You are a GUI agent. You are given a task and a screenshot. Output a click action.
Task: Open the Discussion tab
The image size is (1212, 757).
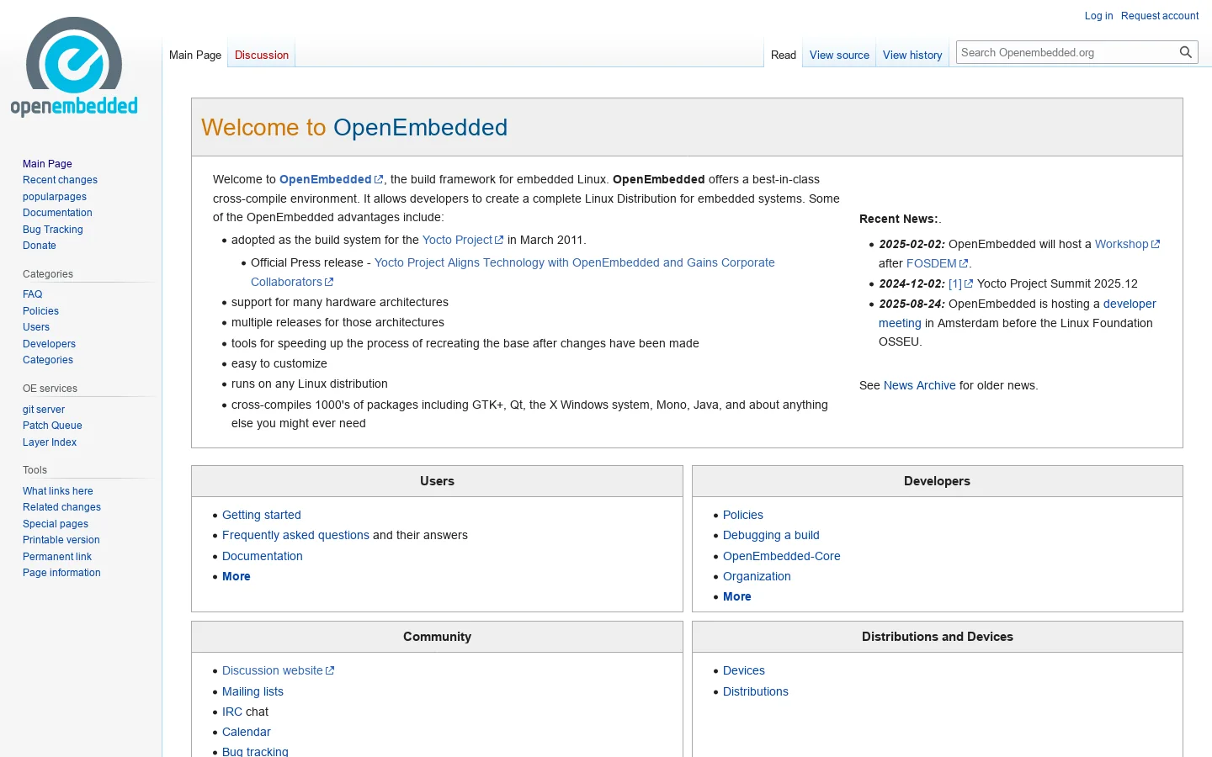point(262,55)
